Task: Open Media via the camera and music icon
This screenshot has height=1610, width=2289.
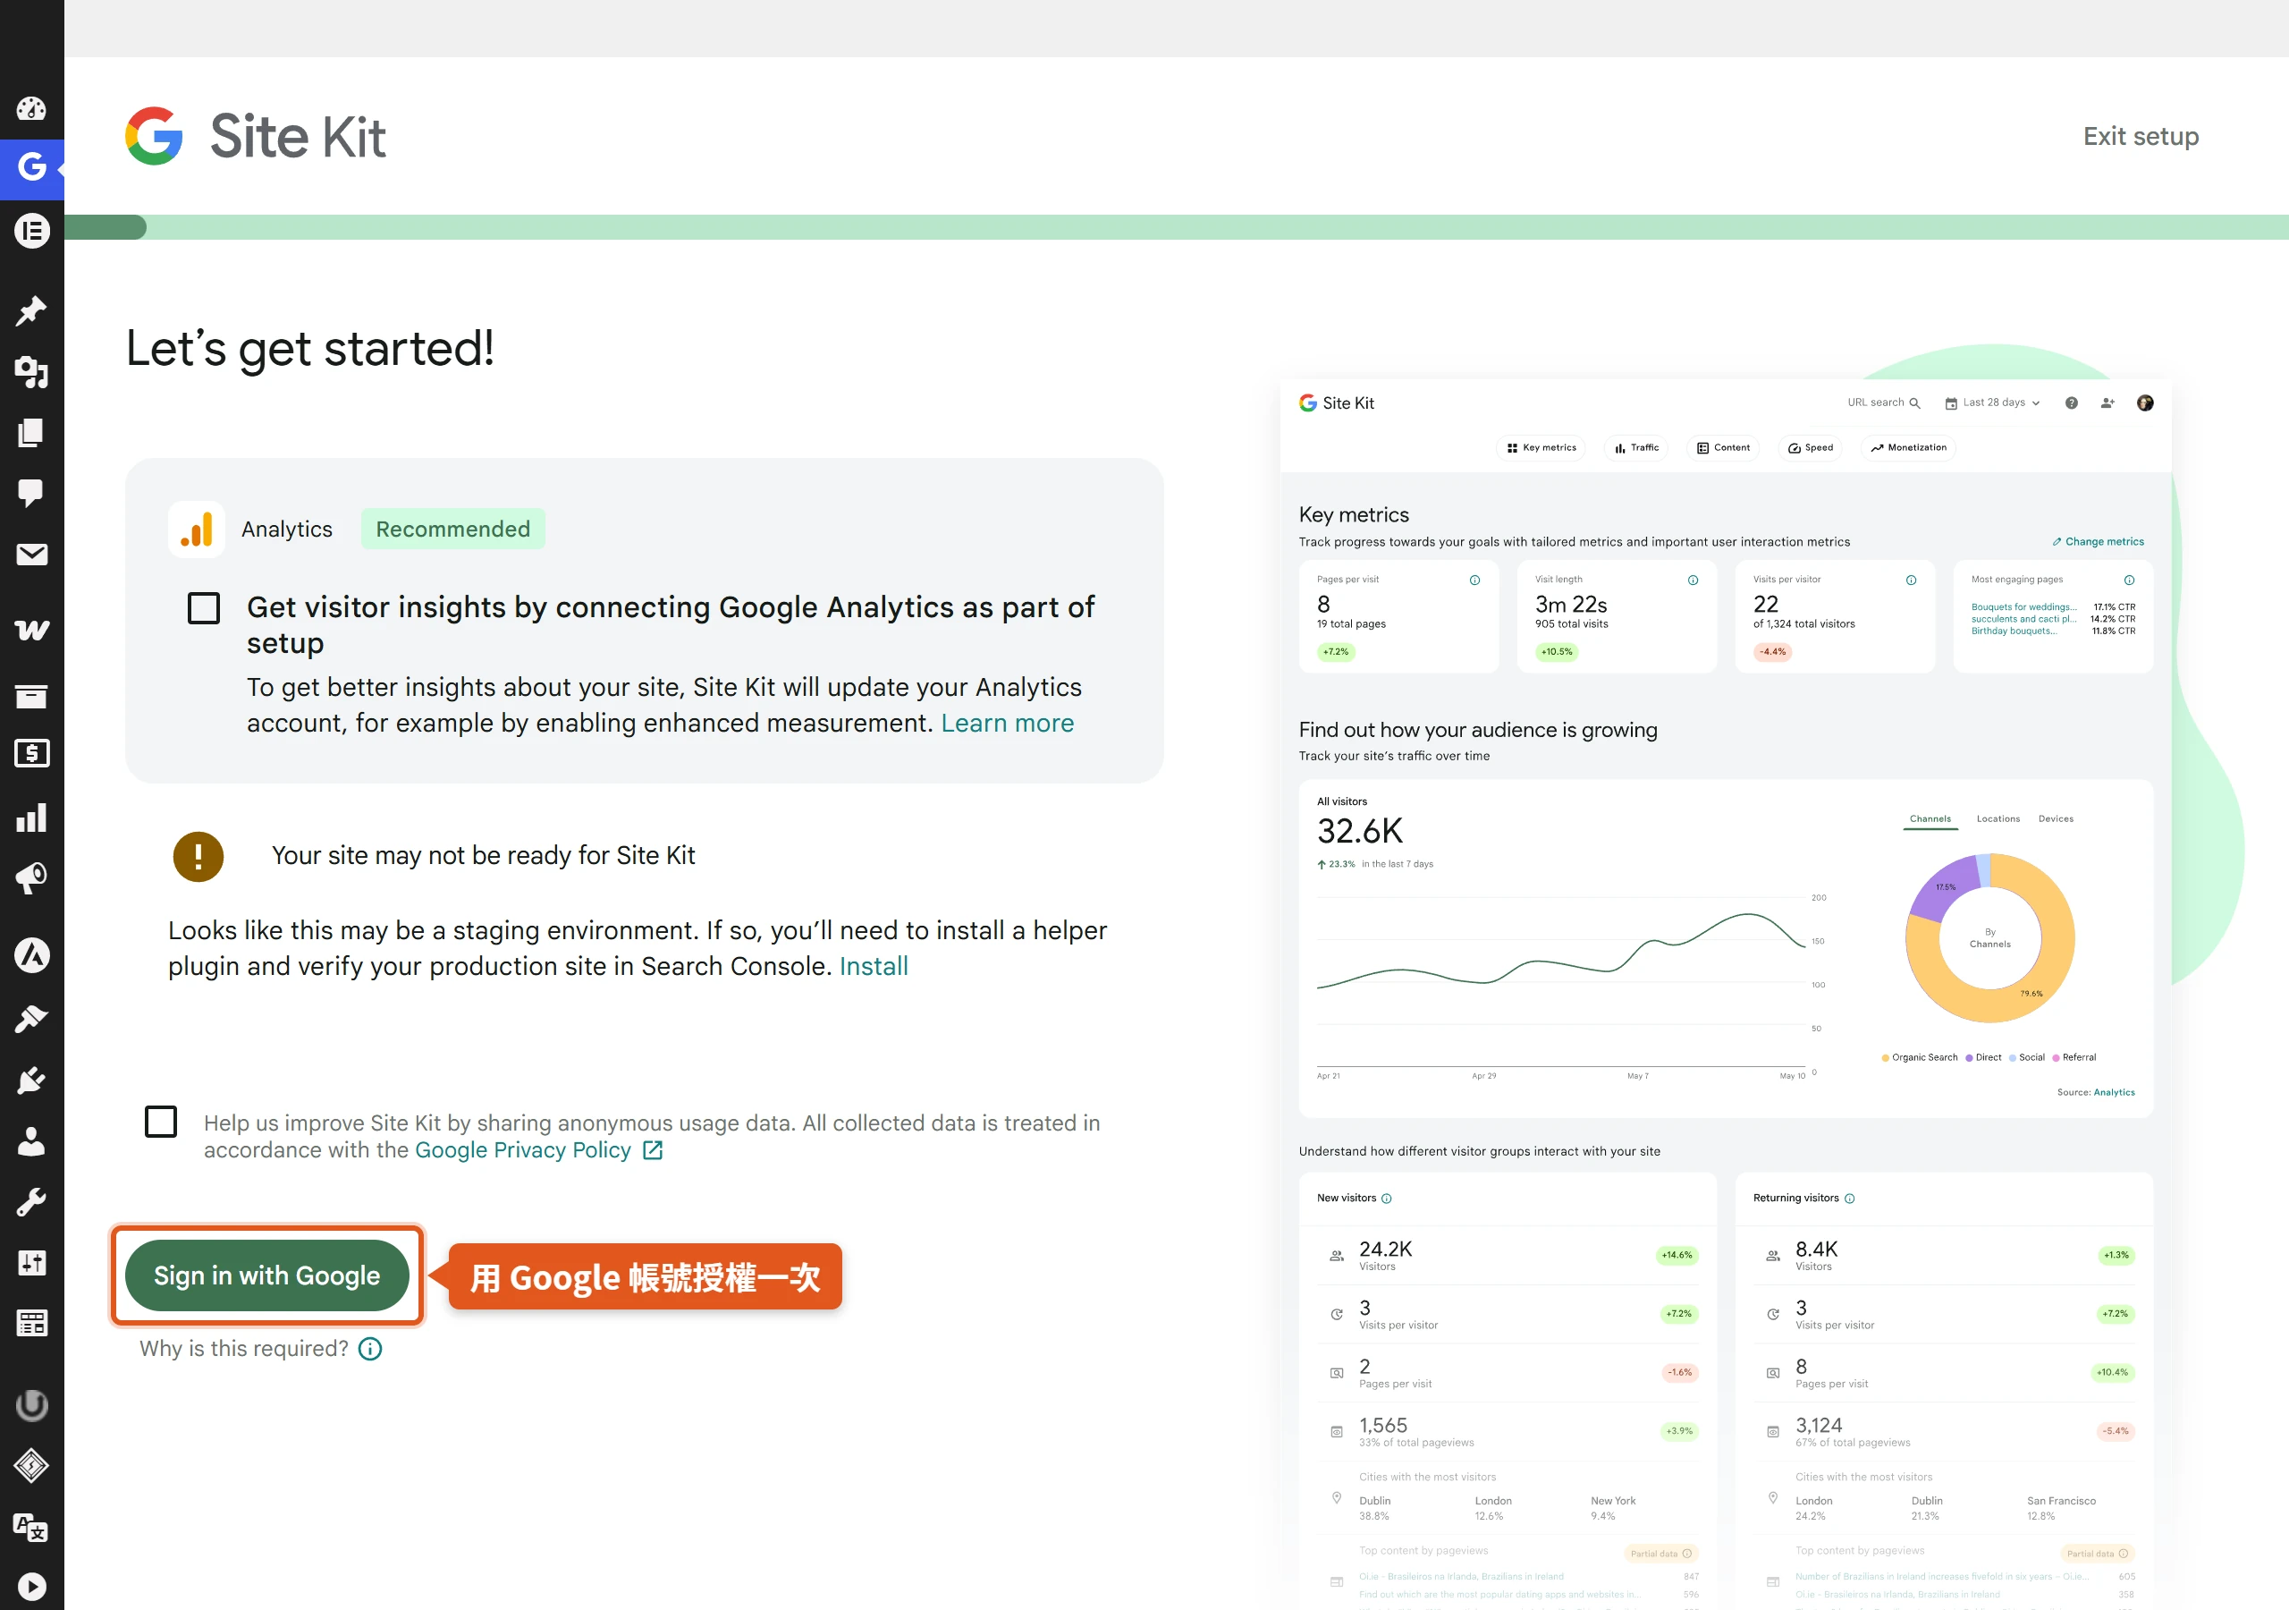Action: coord(31,371)
